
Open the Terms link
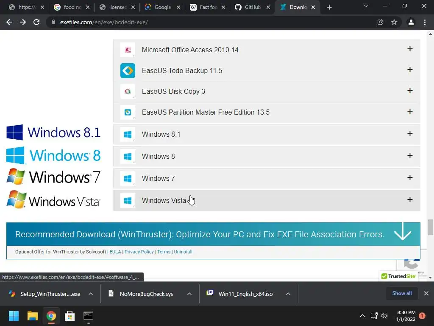[164, 252]
